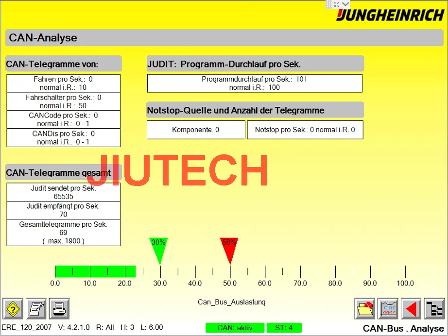Select Gesamttelegramme pro Sek. cell

(x=64, y=233)
